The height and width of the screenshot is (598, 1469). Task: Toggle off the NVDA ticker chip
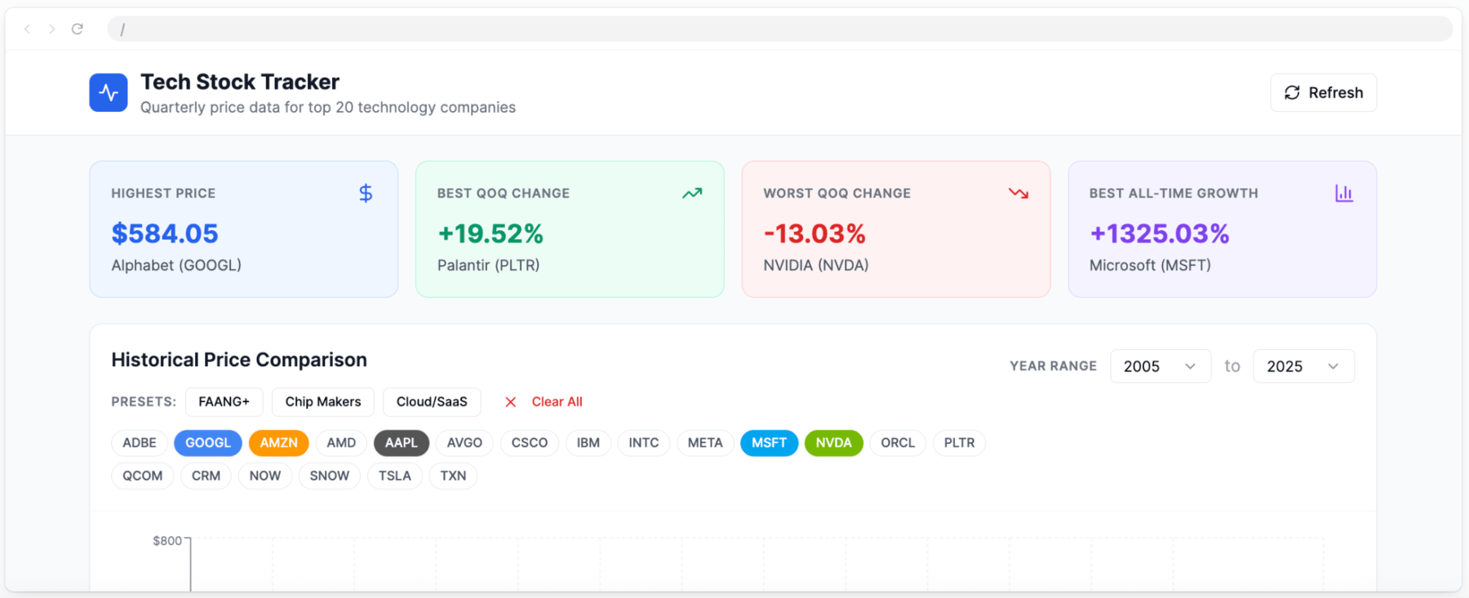(833, 443)
